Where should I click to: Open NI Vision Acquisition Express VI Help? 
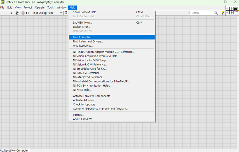point(112,56)
